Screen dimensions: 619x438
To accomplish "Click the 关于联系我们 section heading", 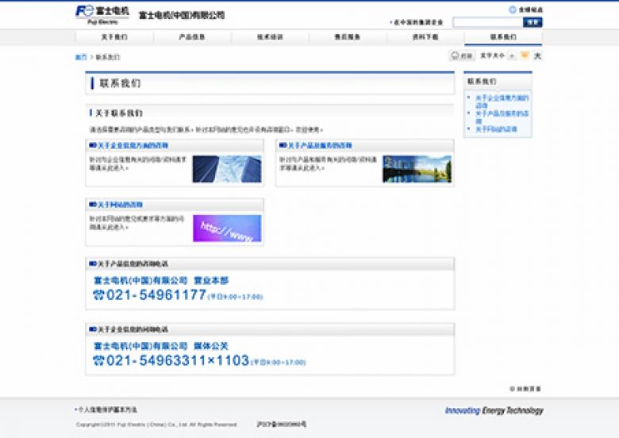I will (x=118, y=113).
